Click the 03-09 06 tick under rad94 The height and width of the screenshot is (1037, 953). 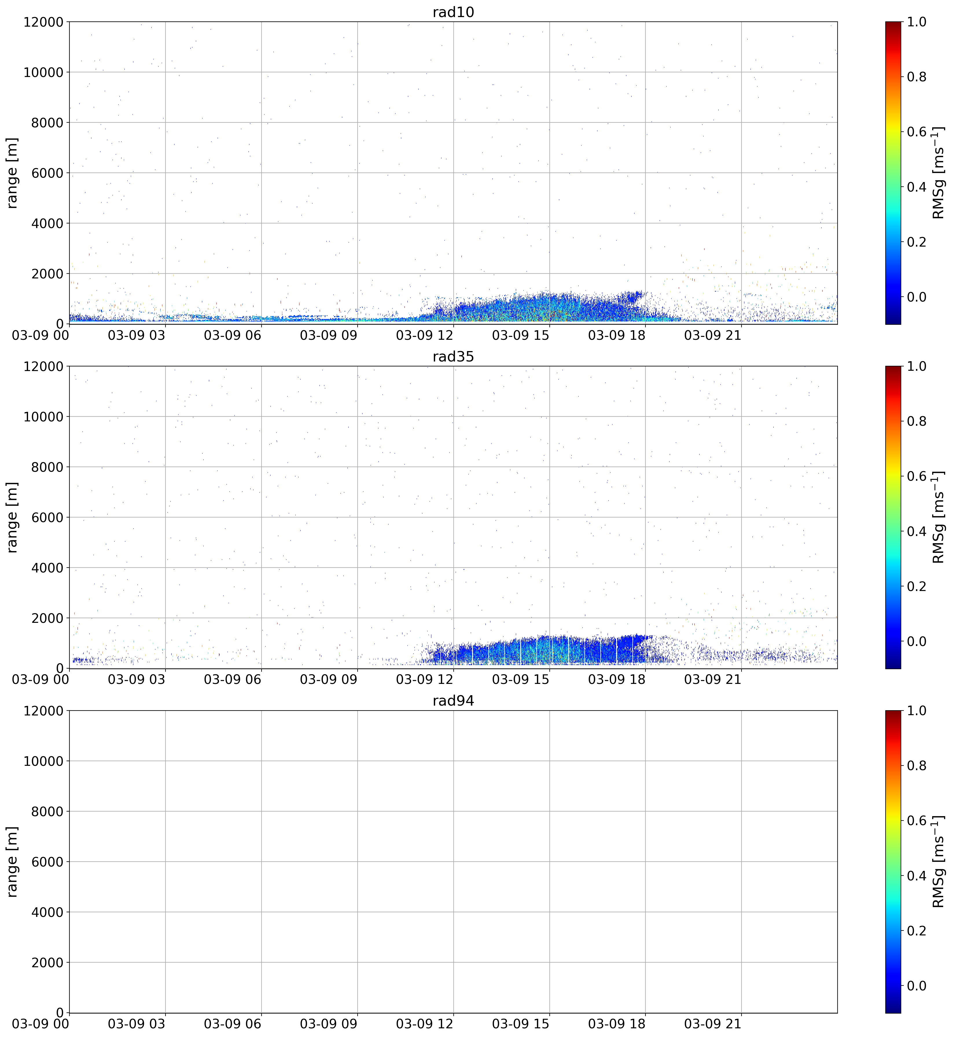233,1024
